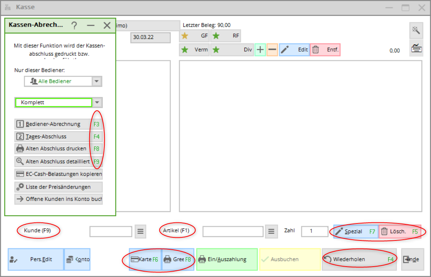This screenshot has width=431, height=277.
Task: Open Ein/Auszahlung button
Action: pos(227,259)
